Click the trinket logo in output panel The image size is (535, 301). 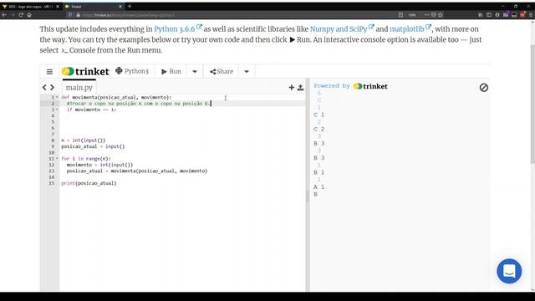(x=370, y=86)
